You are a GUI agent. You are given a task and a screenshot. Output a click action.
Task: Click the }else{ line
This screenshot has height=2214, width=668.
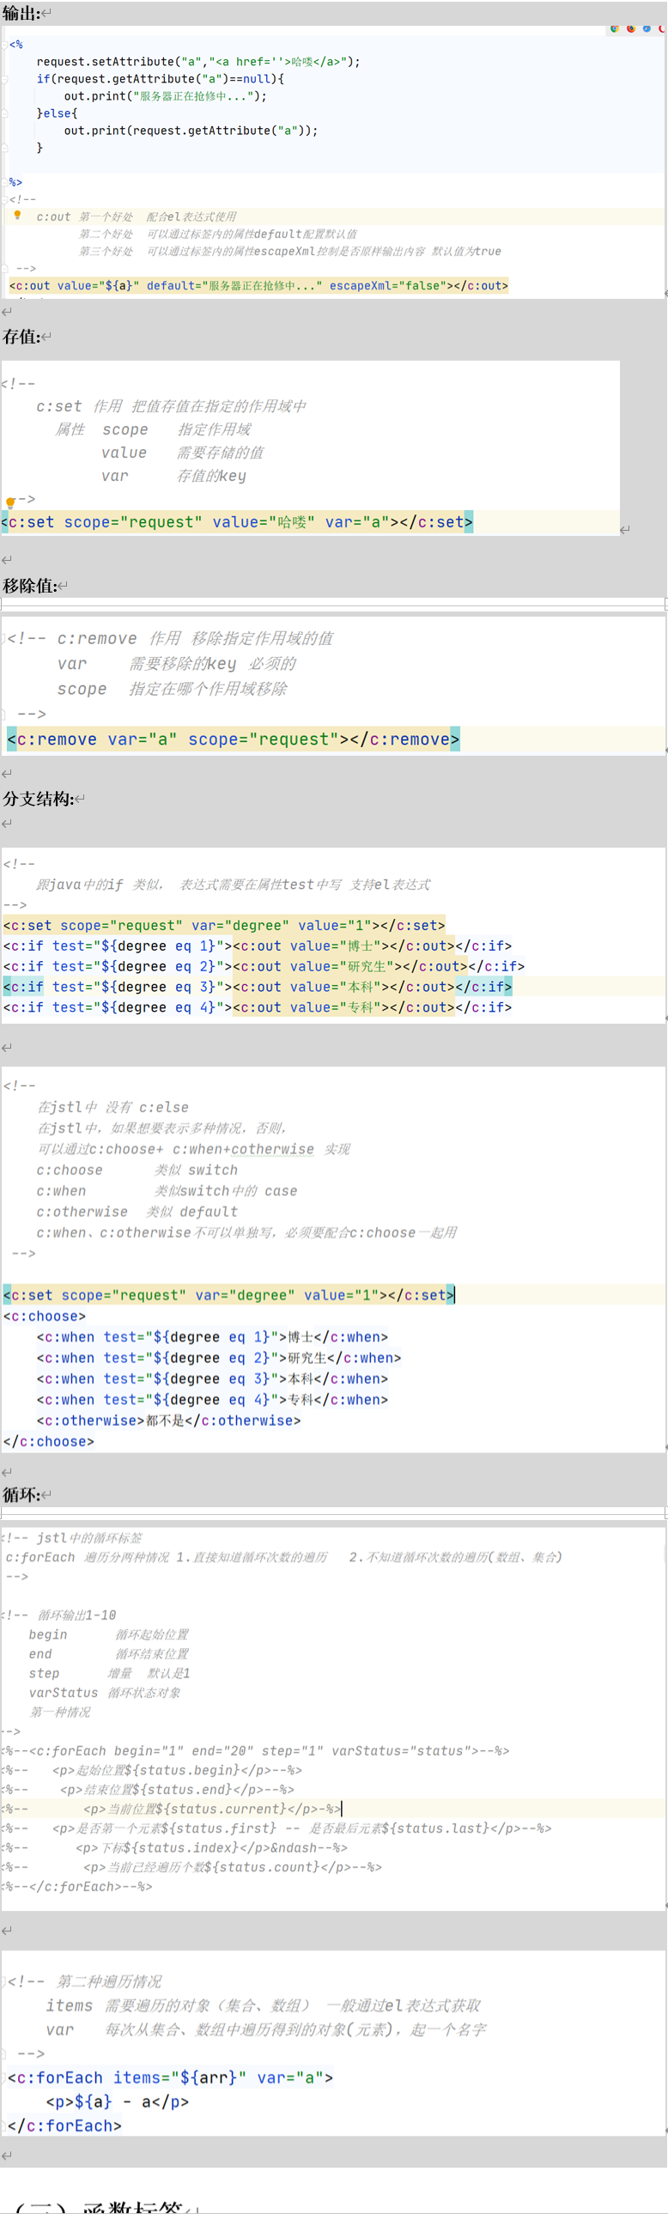pos(57,113)
